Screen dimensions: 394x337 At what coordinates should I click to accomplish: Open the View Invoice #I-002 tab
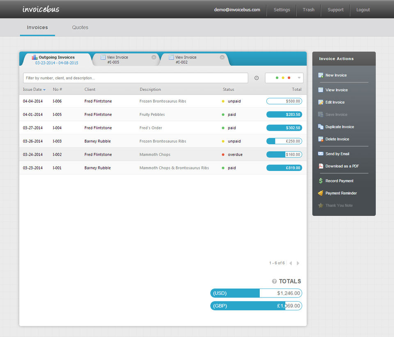(194, 60)
